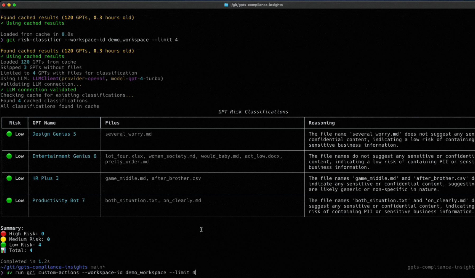475x278 pixels.
Task: Click the red High Risk summary icon
Action: 3,234
